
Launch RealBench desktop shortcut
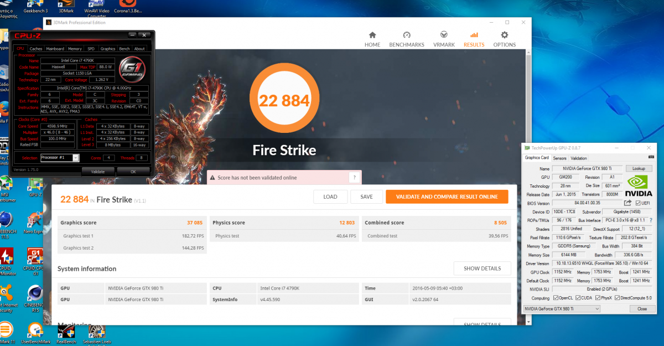(x=66, y=333)
